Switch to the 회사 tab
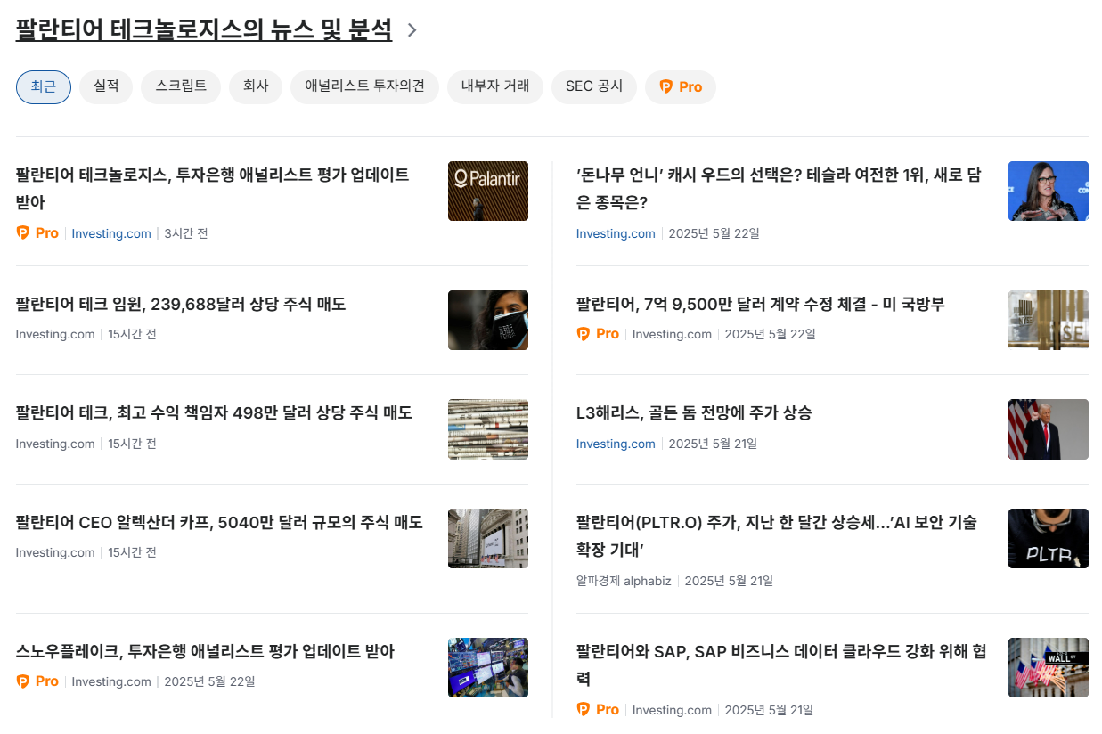Image resolution: width=1102 pixels, height=734 pixels. [x=256, y=86]
